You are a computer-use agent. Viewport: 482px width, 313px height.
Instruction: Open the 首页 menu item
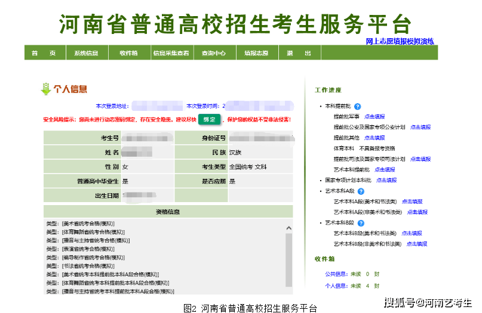click(45, 53)
